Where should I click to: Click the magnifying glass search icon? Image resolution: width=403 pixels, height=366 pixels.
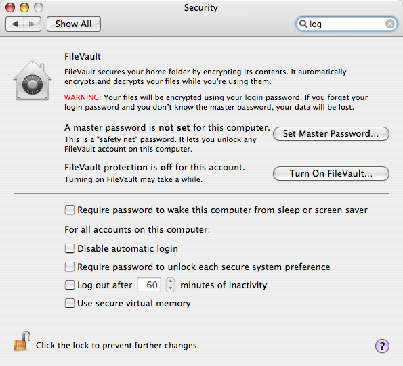click(x=303, y=24)
